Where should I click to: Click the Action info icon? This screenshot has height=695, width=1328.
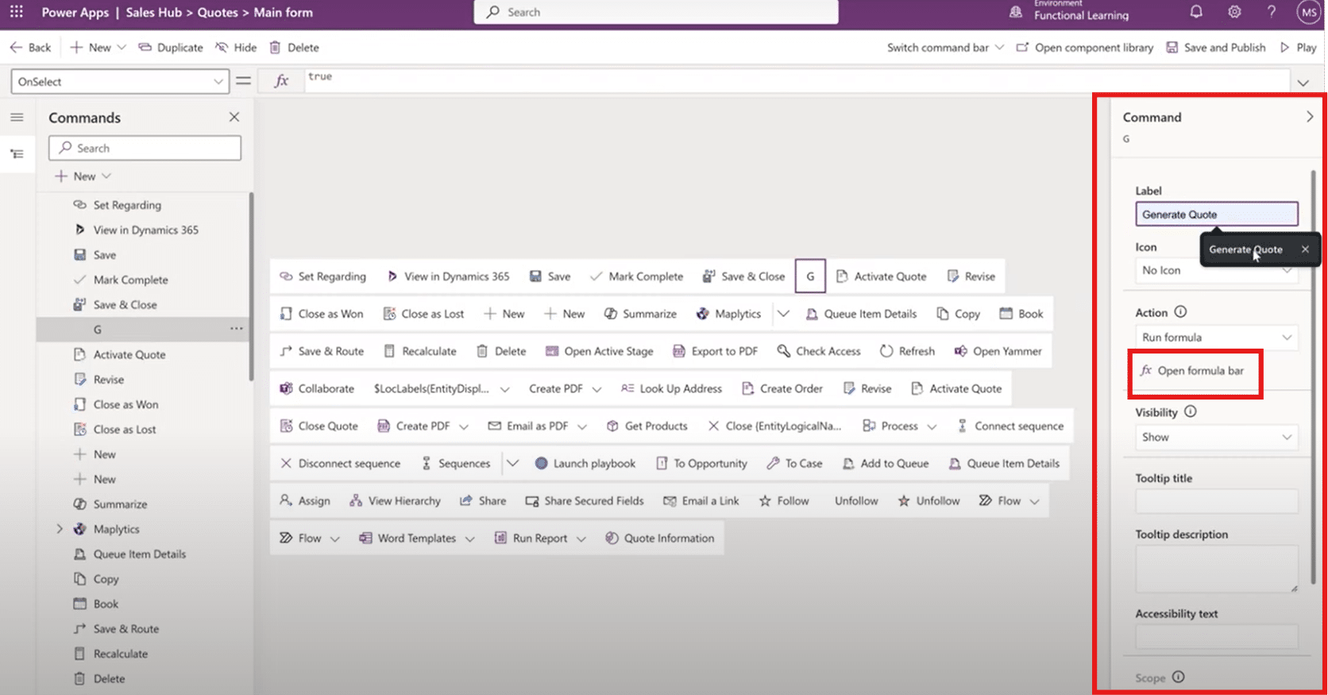(x=1180, y=312)
